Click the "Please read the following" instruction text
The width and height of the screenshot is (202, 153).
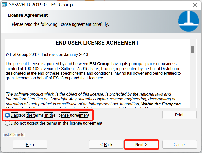pos(60,24)
